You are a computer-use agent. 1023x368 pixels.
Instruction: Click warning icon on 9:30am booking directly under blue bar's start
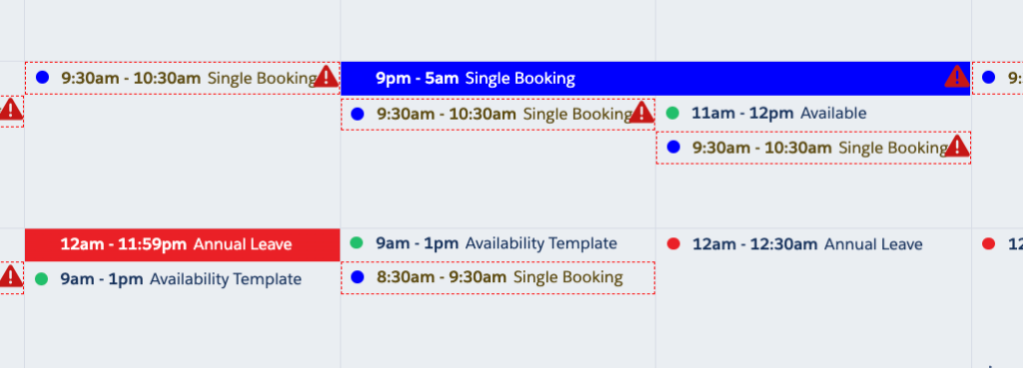point(641,112)
